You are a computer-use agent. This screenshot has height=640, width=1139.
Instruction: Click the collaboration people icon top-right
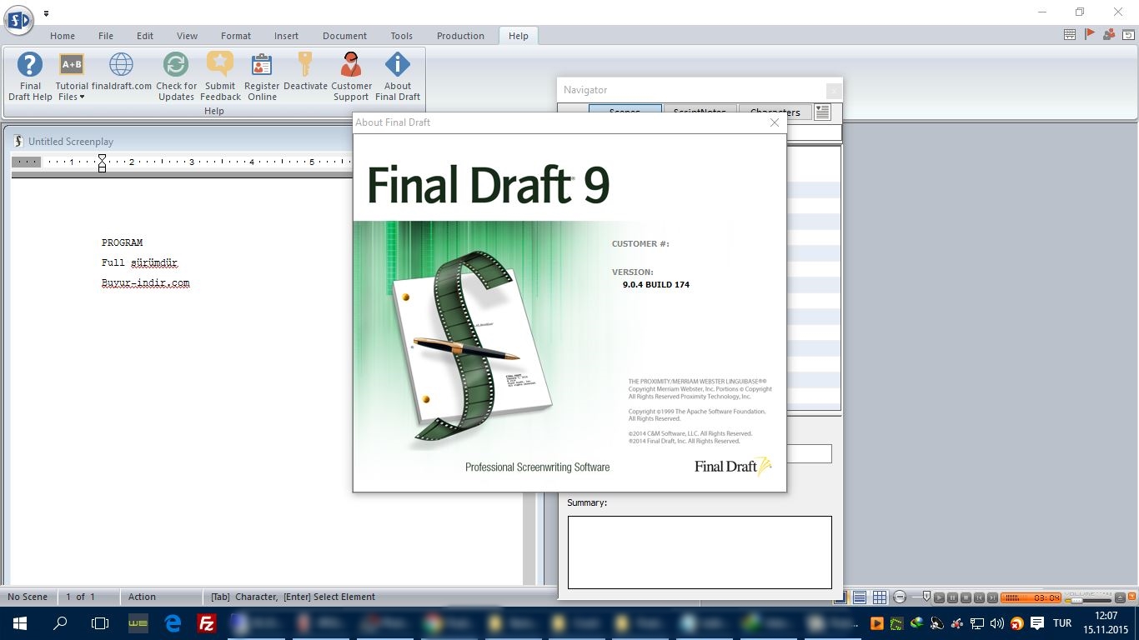1109,35
